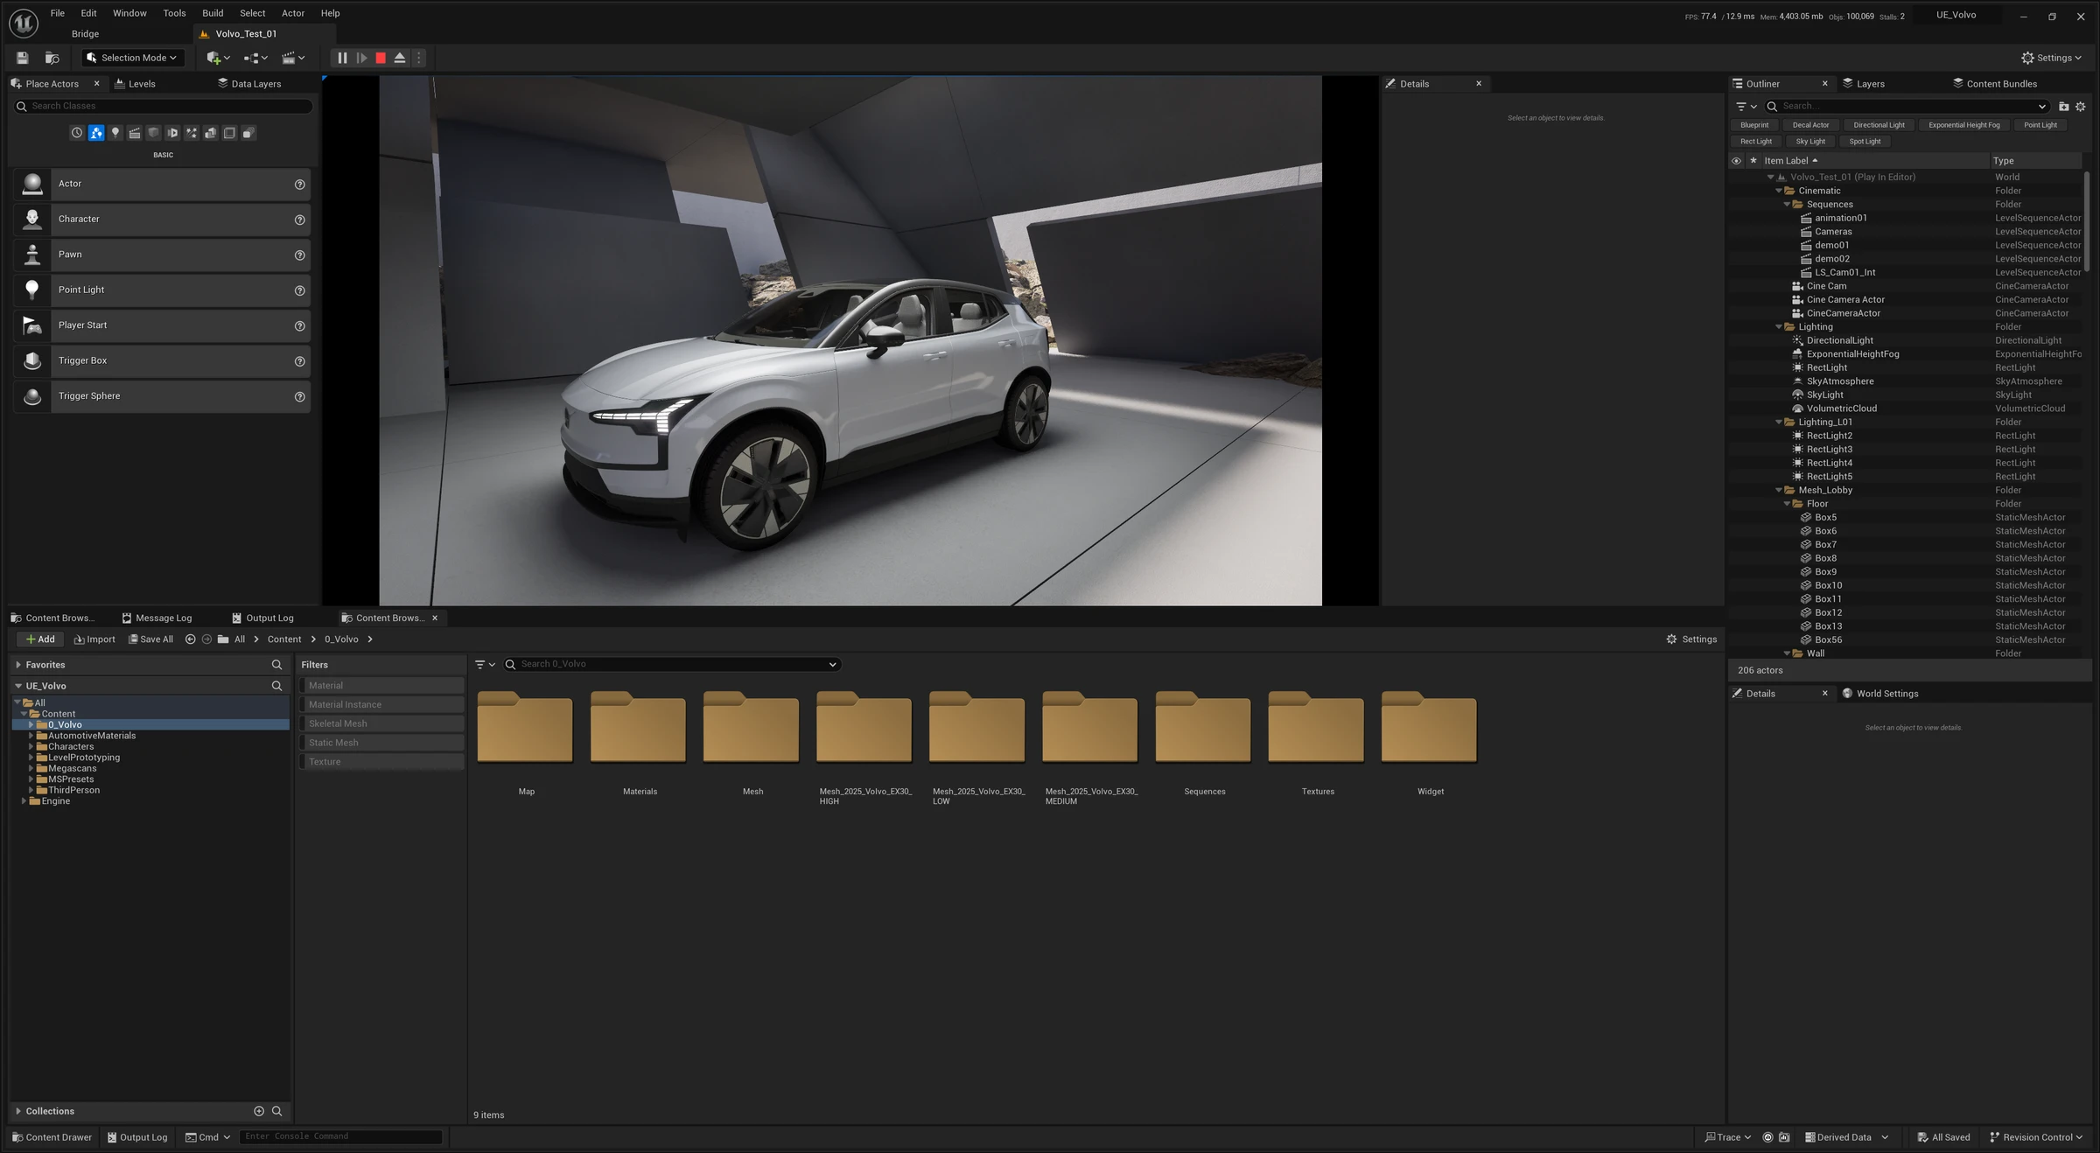Click the help icon next to Point Light

(x=299, y=290)
